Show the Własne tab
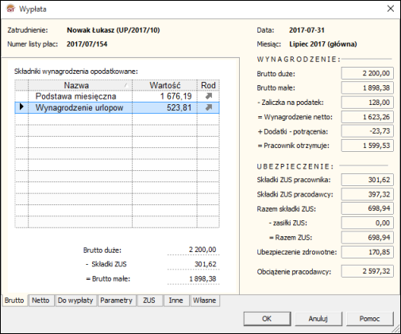This screenshot has height=334, width=401. 205,301
